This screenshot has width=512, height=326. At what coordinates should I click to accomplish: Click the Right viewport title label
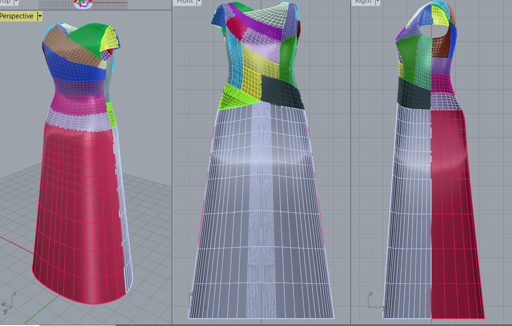(363, 2)
